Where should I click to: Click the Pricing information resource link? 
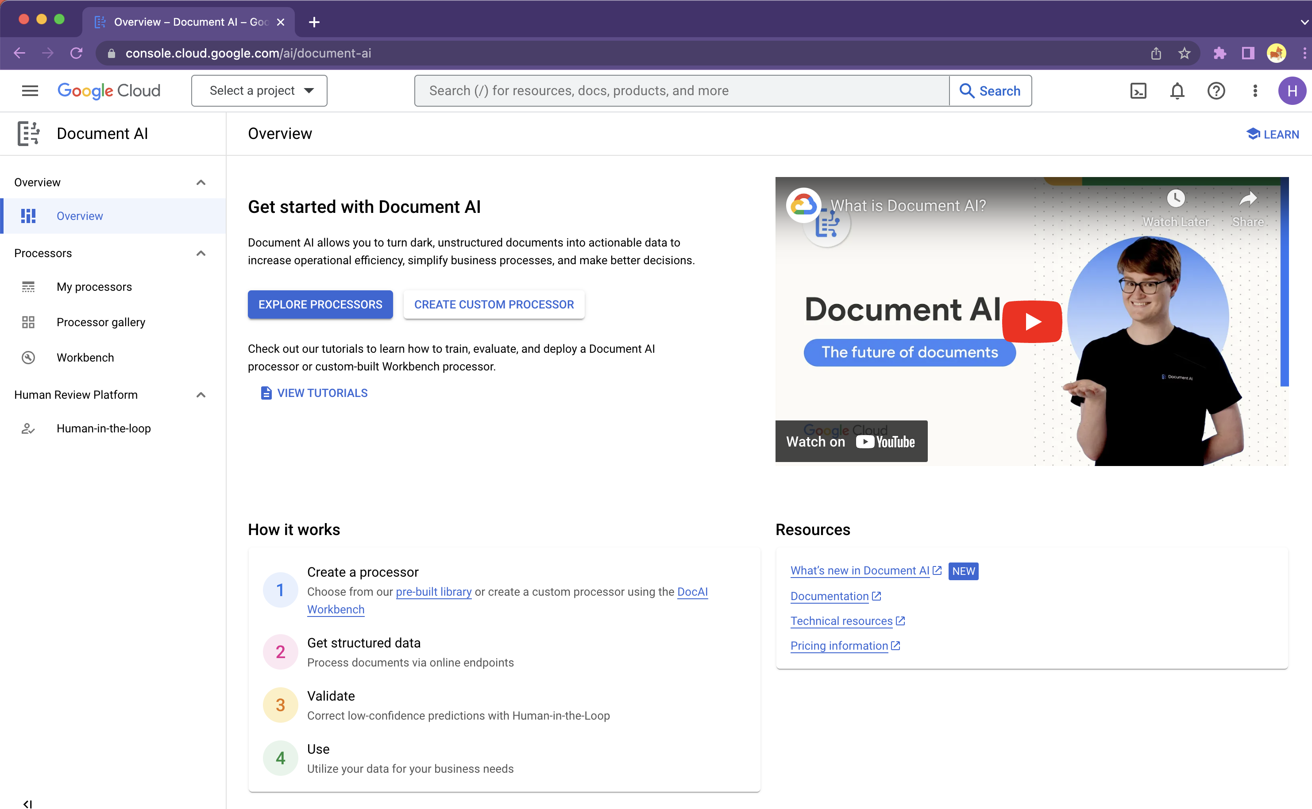(839, 645)
